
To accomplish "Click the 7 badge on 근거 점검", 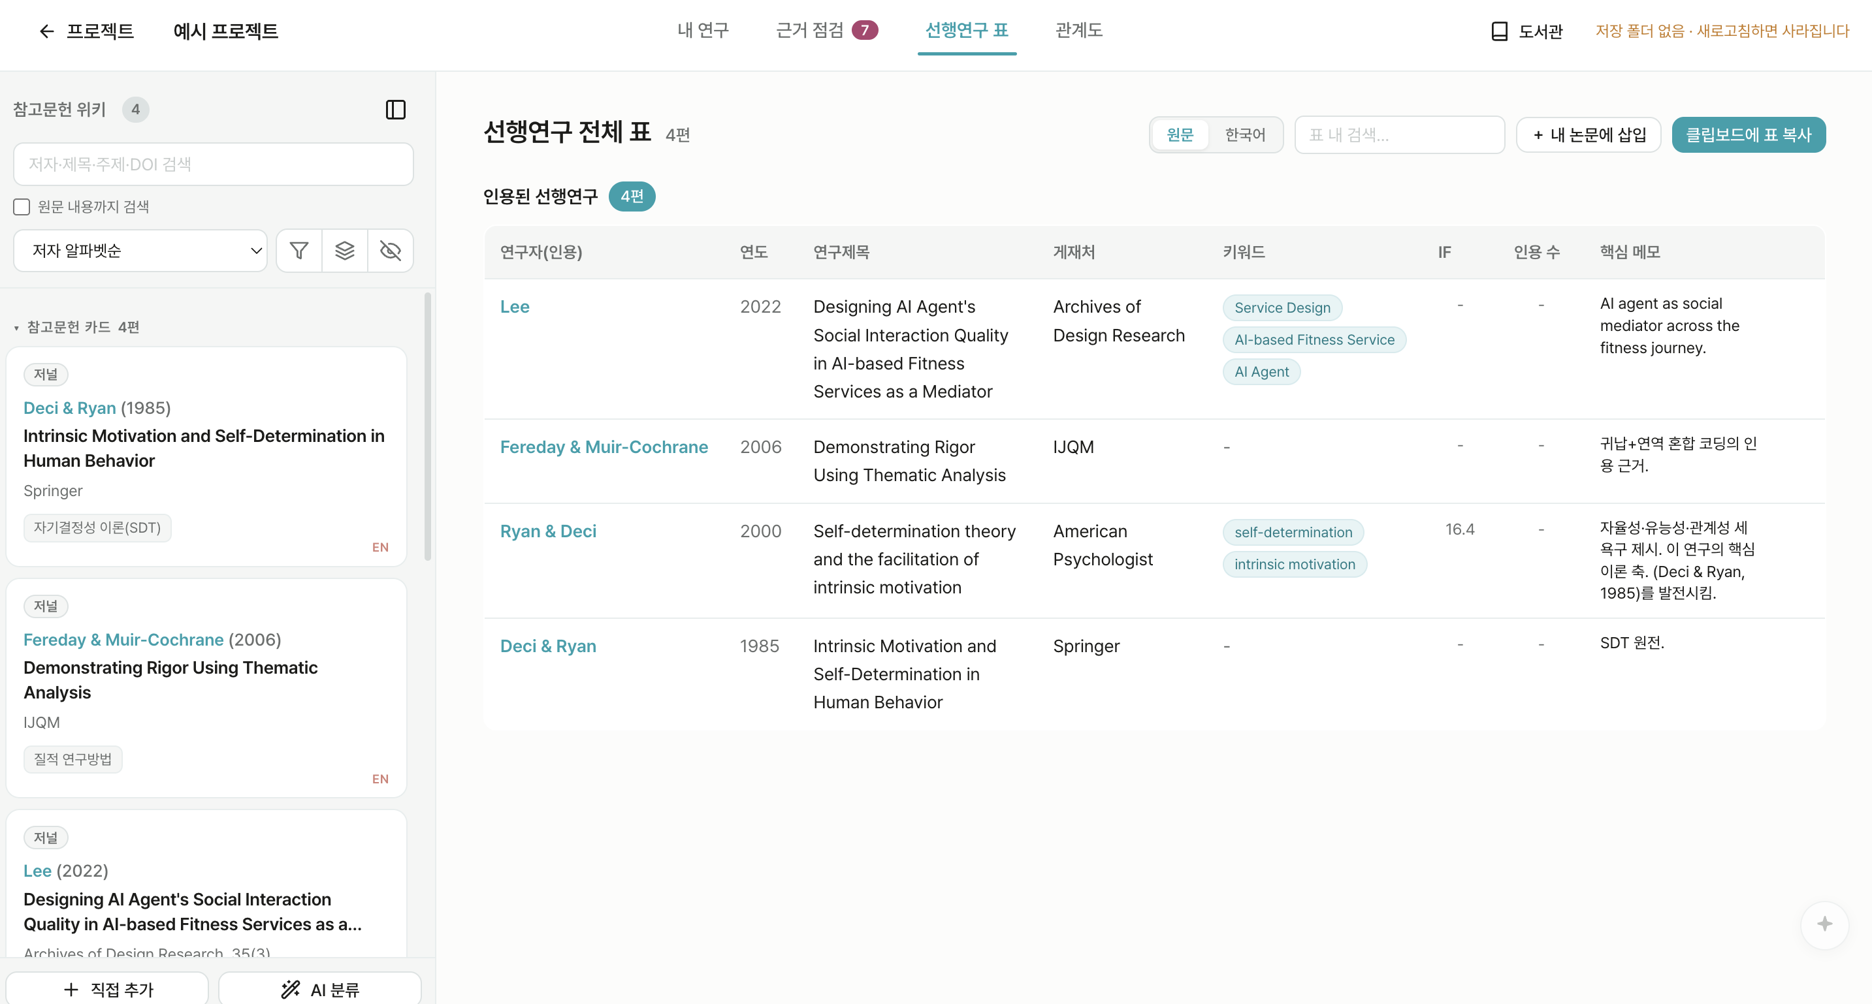I will coord(864,31).
